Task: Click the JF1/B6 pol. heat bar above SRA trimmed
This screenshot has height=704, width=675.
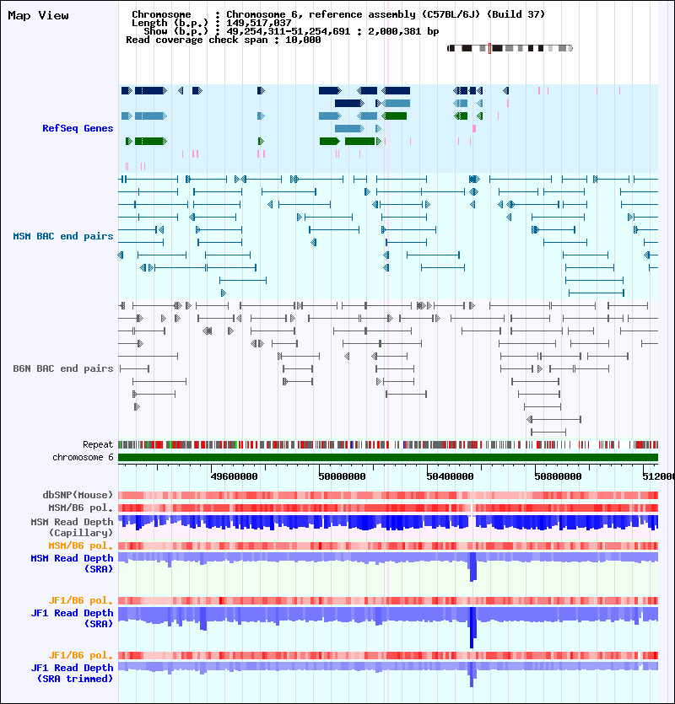Action: [388, 655]
